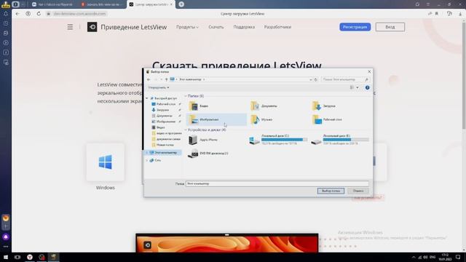Open the Документы folder in the dialog
The height and width of the screenshot is (262, 466).
[x=264, y=106]
